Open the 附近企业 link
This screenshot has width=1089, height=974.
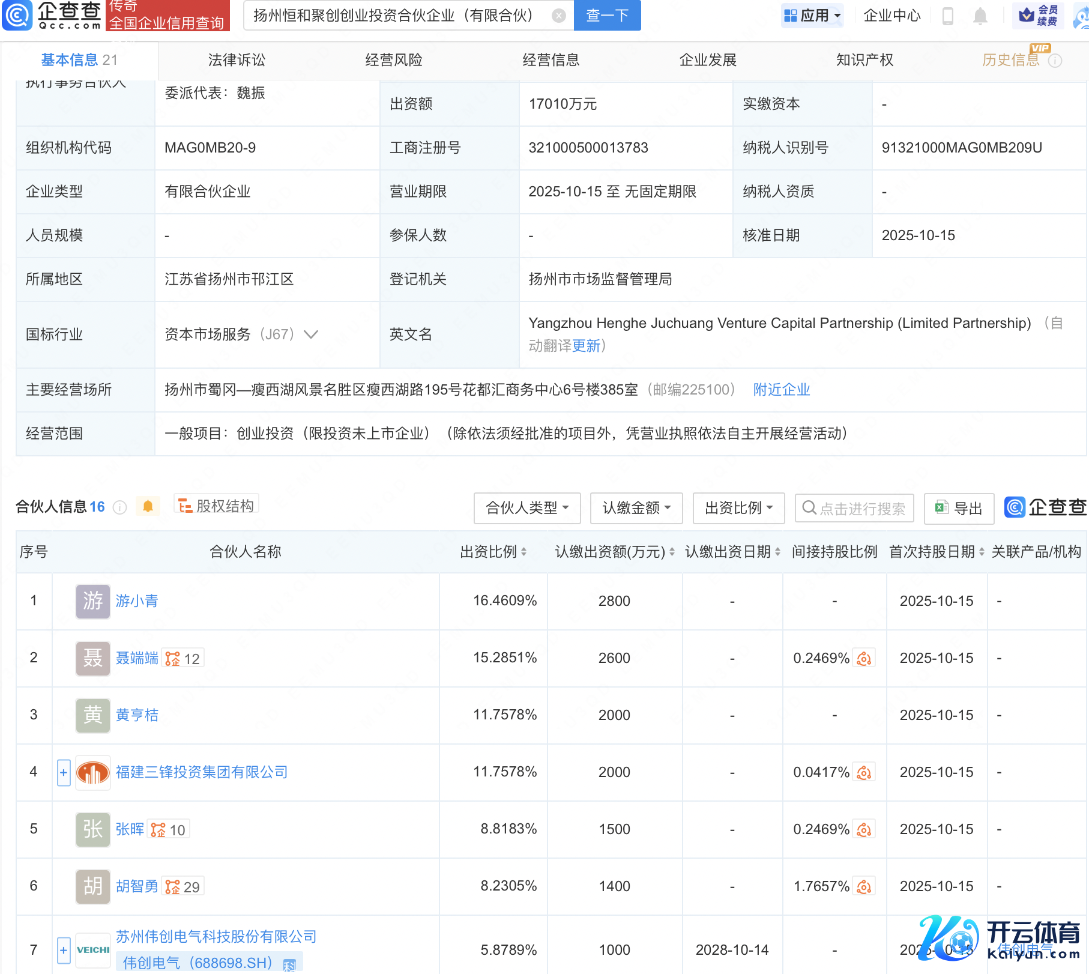[781, 390]
